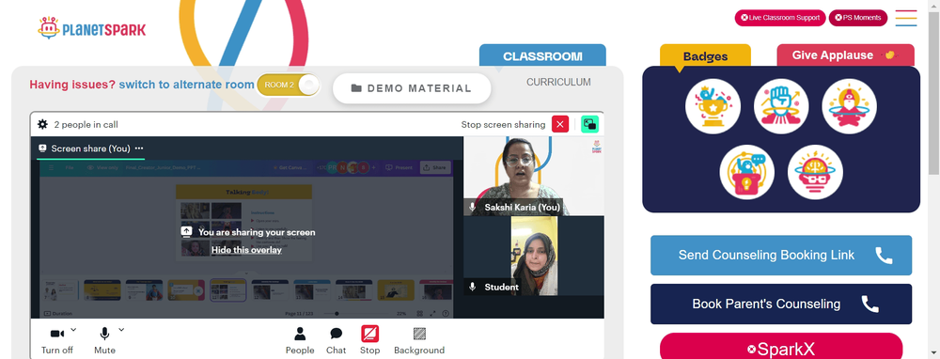
Task: Open the People panel
Action: (x=300, y=340)
